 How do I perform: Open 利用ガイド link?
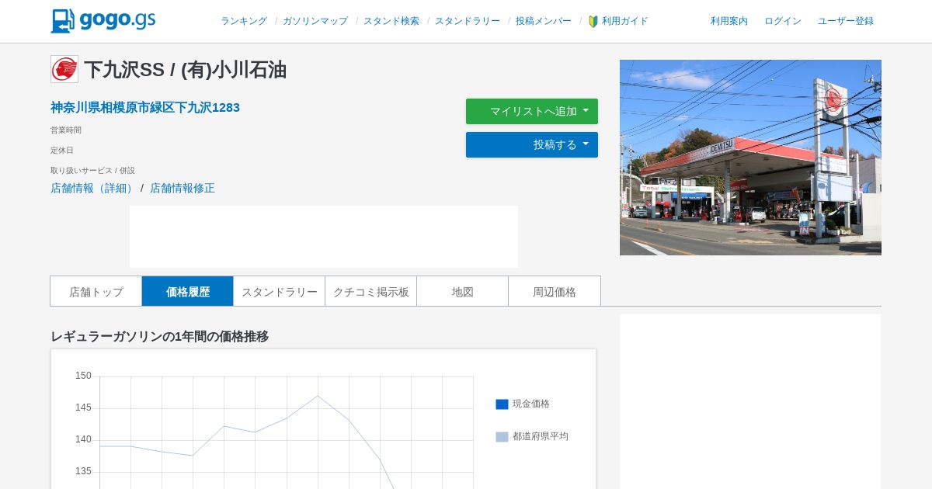[625, 21]
